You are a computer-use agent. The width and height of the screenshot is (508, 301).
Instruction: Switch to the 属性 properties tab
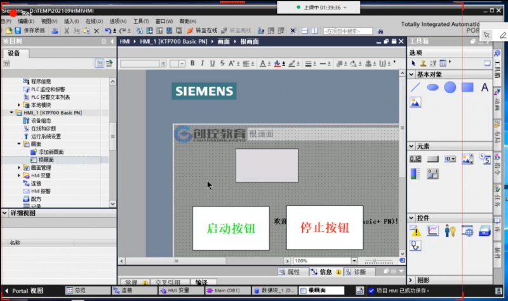(x=290, y=272)
